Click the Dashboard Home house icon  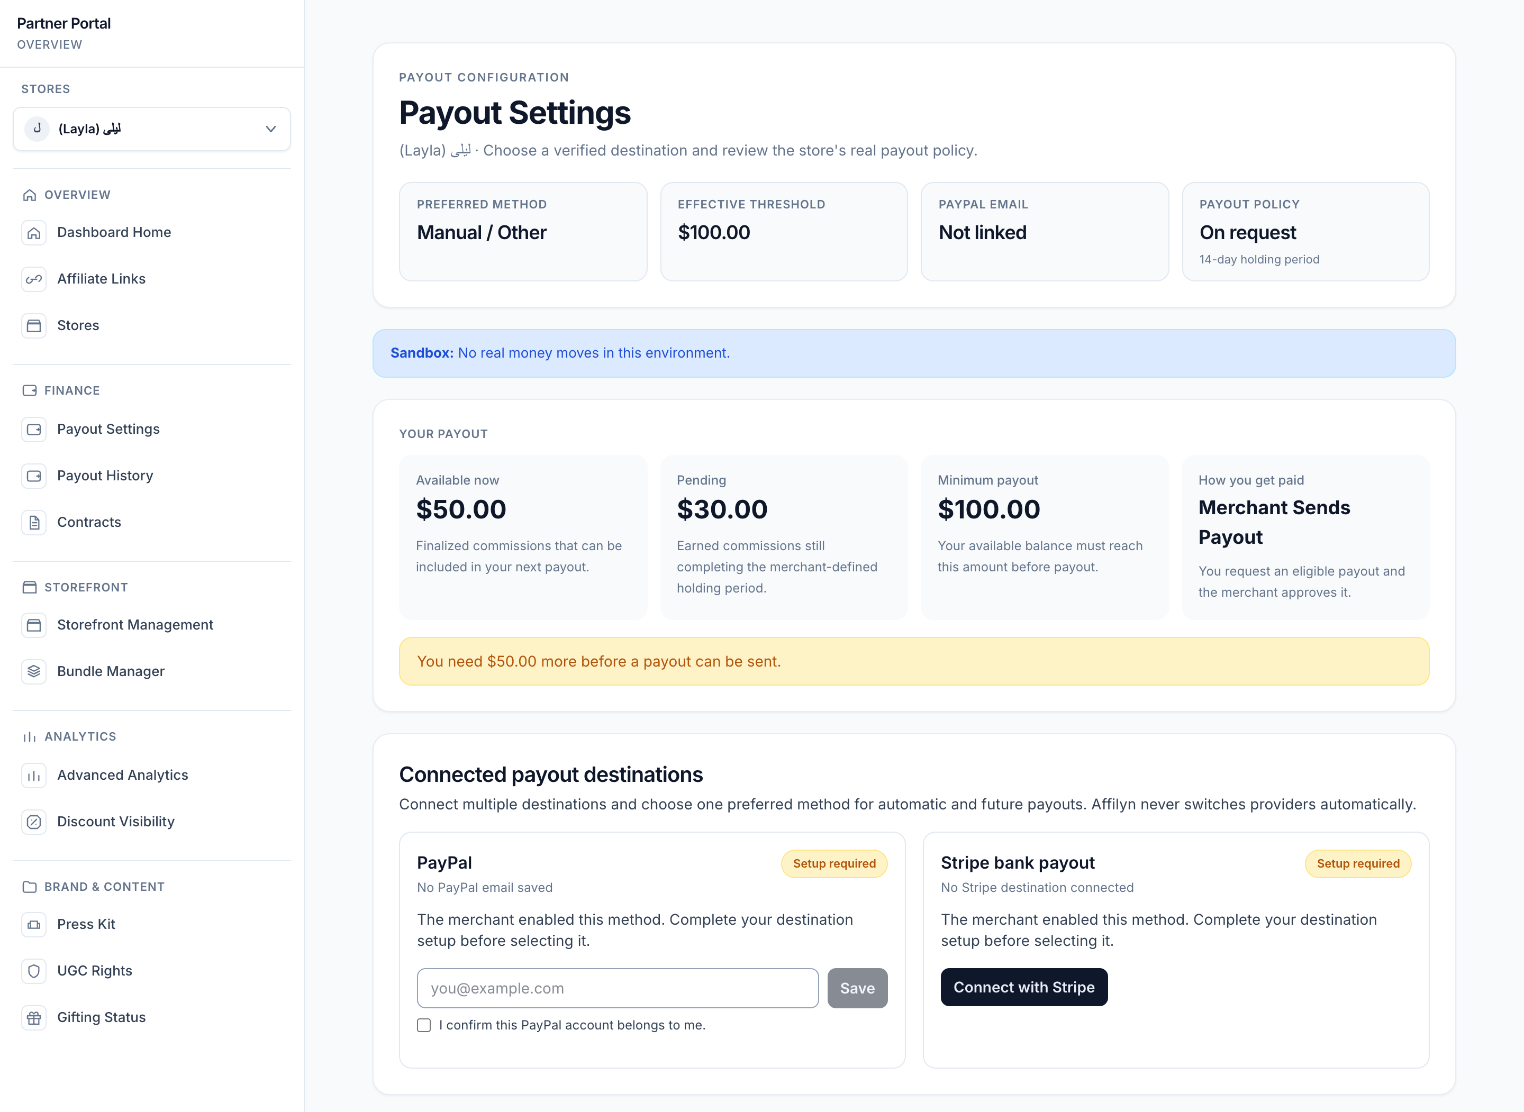[x=34, y=233]
